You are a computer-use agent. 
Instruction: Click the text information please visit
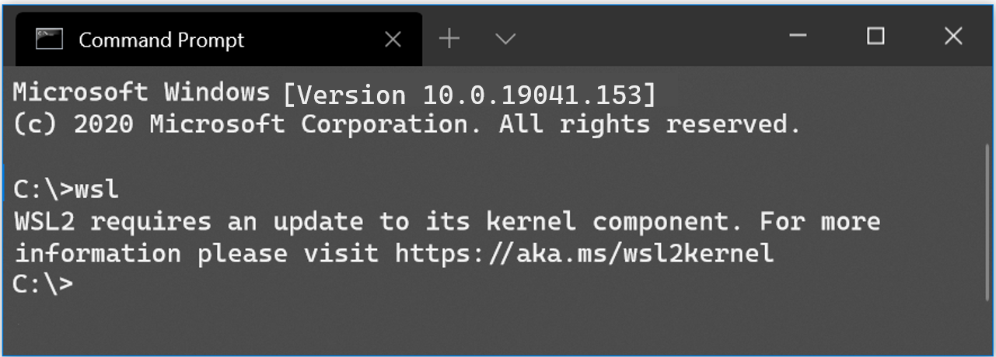(196, 253)
